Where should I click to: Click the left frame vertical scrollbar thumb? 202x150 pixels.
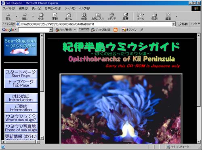pyautogui.click(x=42, y=64)
